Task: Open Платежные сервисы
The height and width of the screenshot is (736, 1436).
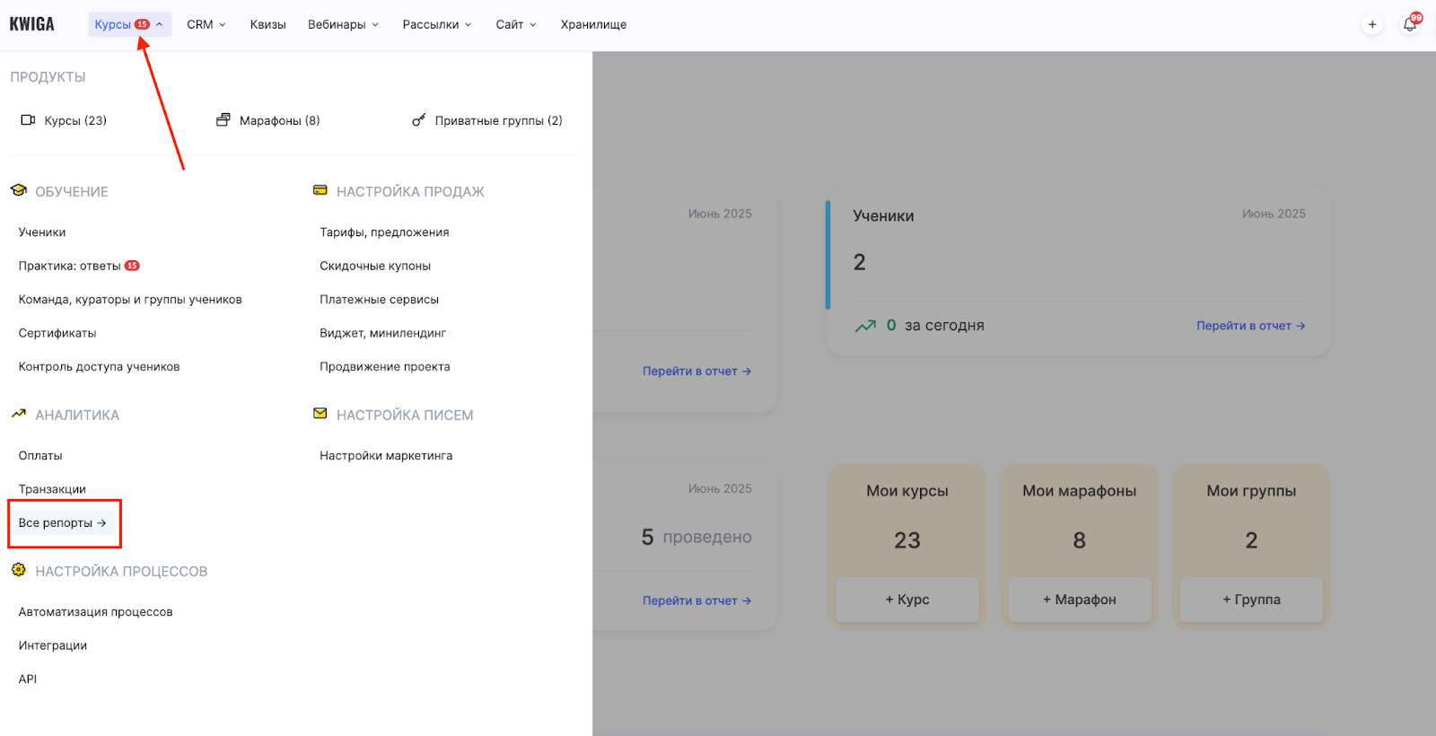Action: point(379,300)
